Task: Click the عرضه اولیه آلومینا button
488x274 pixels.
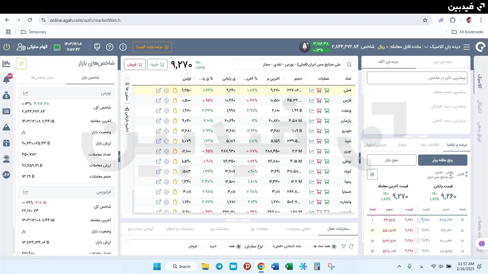Action: 152,47
